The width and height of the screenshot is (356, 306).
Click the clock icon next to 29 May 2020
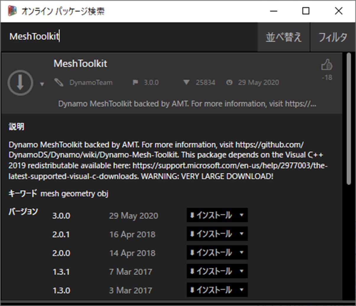[229, 82]
